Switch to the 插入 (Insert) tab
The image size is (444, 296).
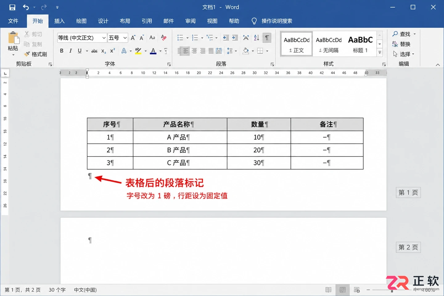pos(60,21)
